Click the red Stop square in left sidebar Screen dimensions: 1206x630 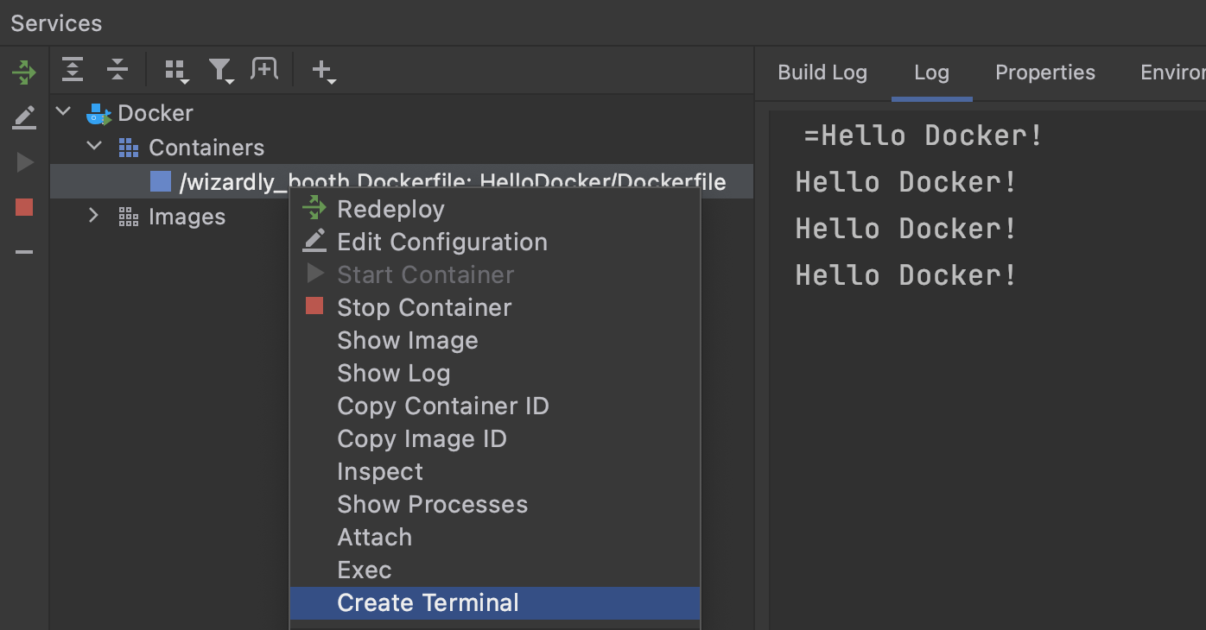point(24,207)
